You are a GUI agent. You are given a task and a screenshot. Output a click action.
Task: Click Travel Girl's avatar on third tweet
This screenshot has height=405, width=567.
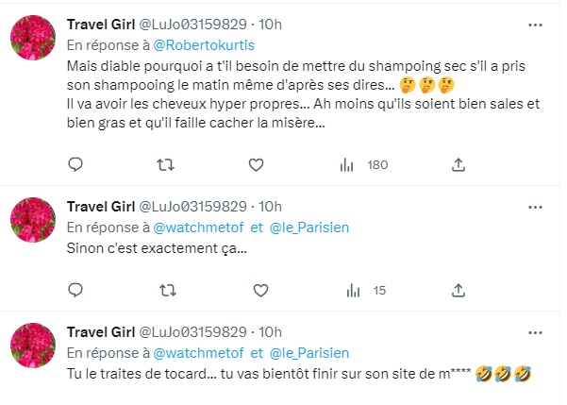pos(36,351)
